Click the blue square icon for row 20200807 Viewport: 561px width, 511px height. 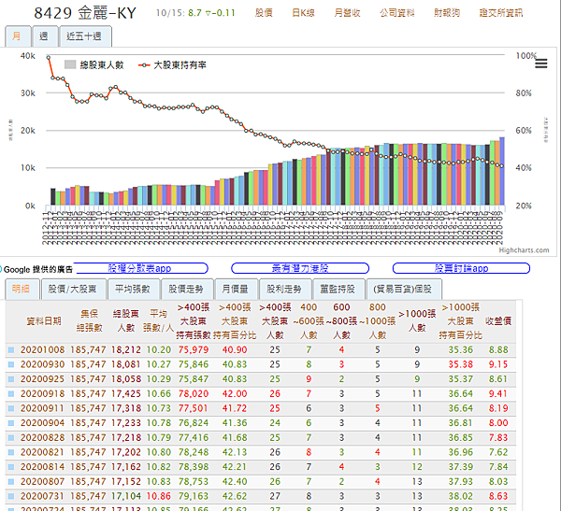pos(11,482)
